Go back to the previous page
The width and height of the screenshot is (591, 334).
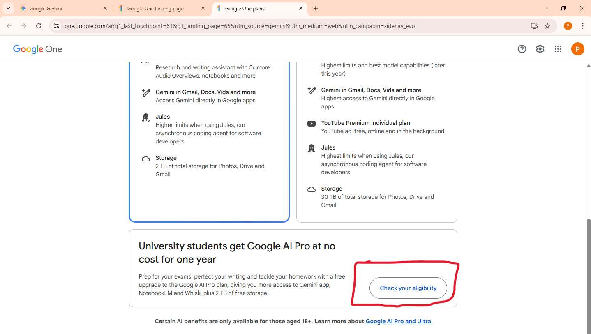(9, 26)
